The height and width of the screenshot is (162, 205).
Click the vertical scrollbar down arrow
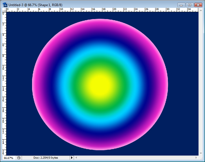[x=201, y=153]
